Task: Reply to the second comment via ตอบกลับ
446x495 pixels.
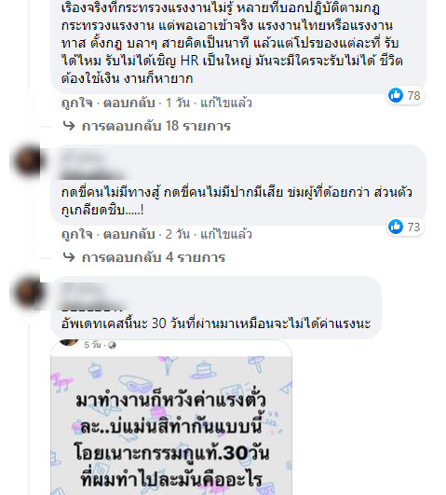Action: [x=129, y=235]
